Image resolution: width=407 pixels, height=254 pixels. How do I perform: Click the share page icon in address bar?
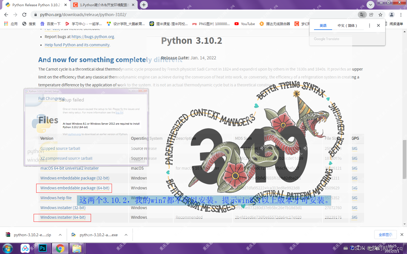click(371, 15)
